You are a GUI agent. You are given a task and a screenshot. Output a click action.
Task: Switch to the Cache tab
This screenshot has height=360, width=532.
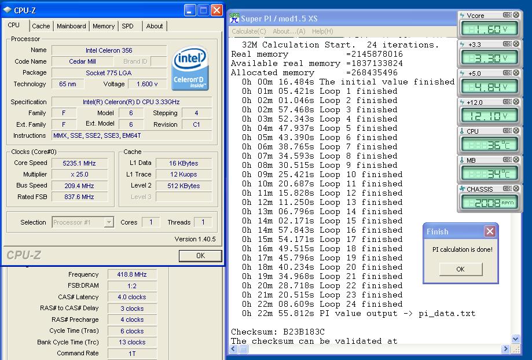(41, 26)
